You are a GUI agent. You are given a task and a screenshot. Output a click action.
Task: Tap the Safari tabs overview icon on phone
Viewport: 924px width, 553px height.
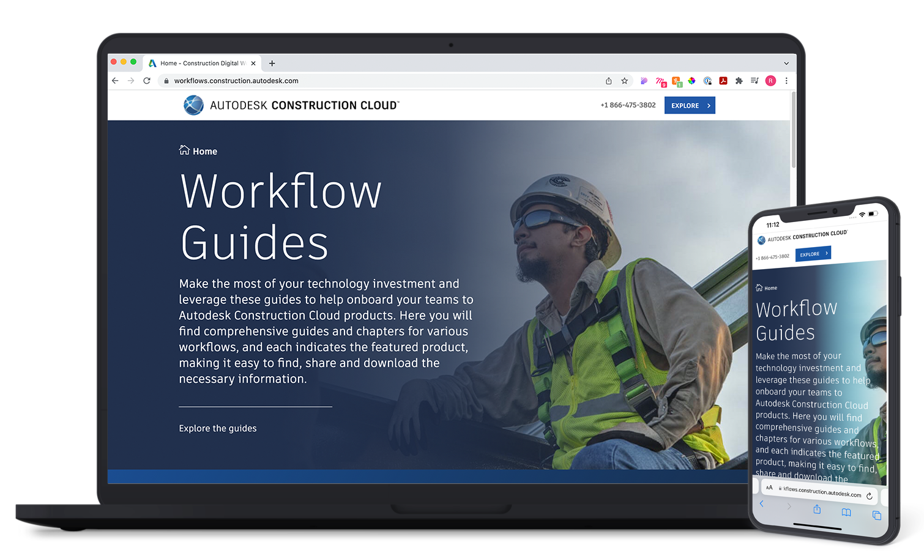tap(876, 516)
